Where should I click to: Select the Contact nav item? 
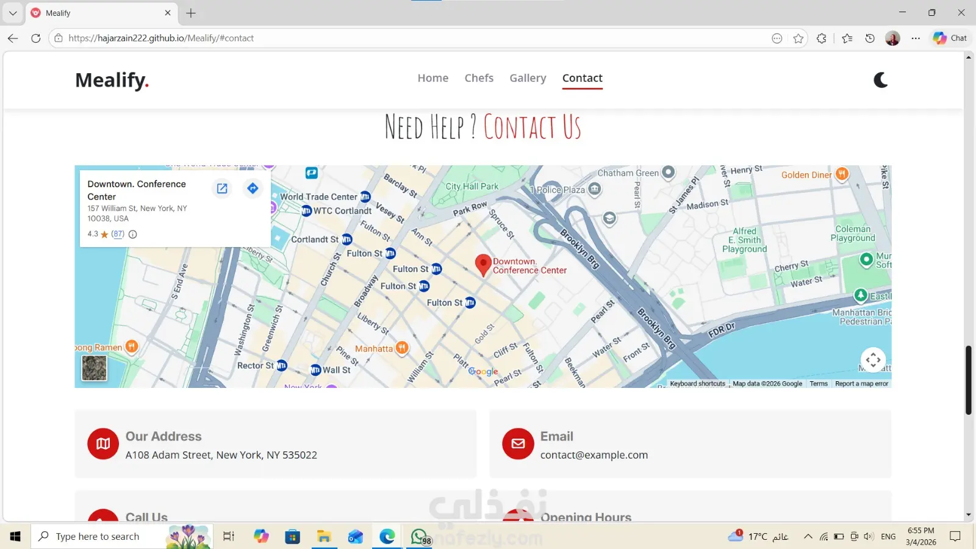tap(583, 78)
